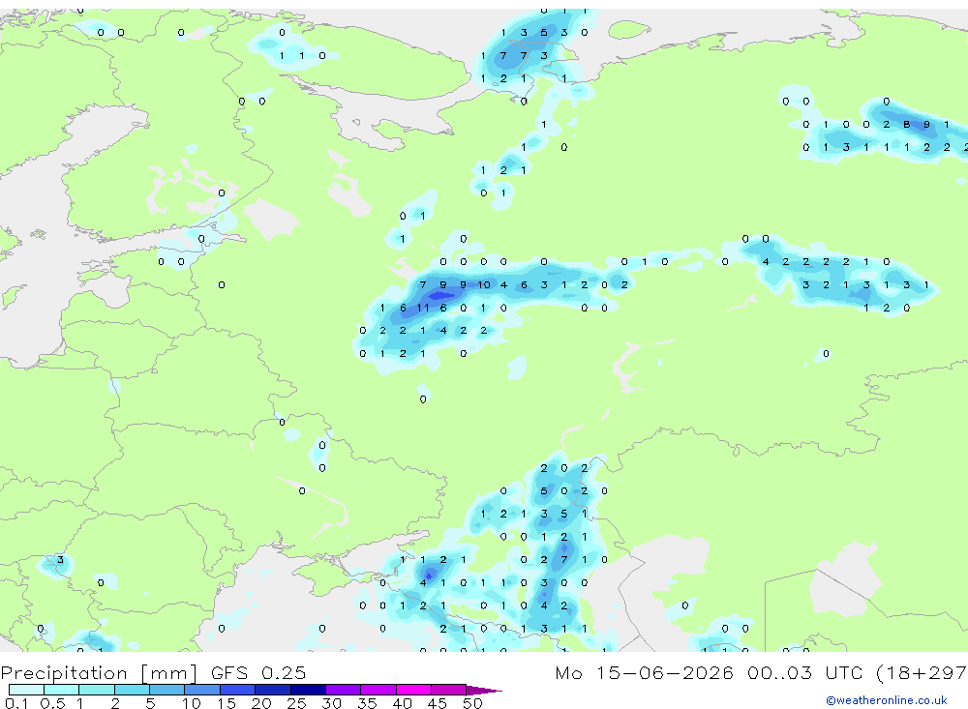The height and width of the screenshot is (709, 968).
Task: Pick the 45–50 mm legend swatch
Action: 448,690
